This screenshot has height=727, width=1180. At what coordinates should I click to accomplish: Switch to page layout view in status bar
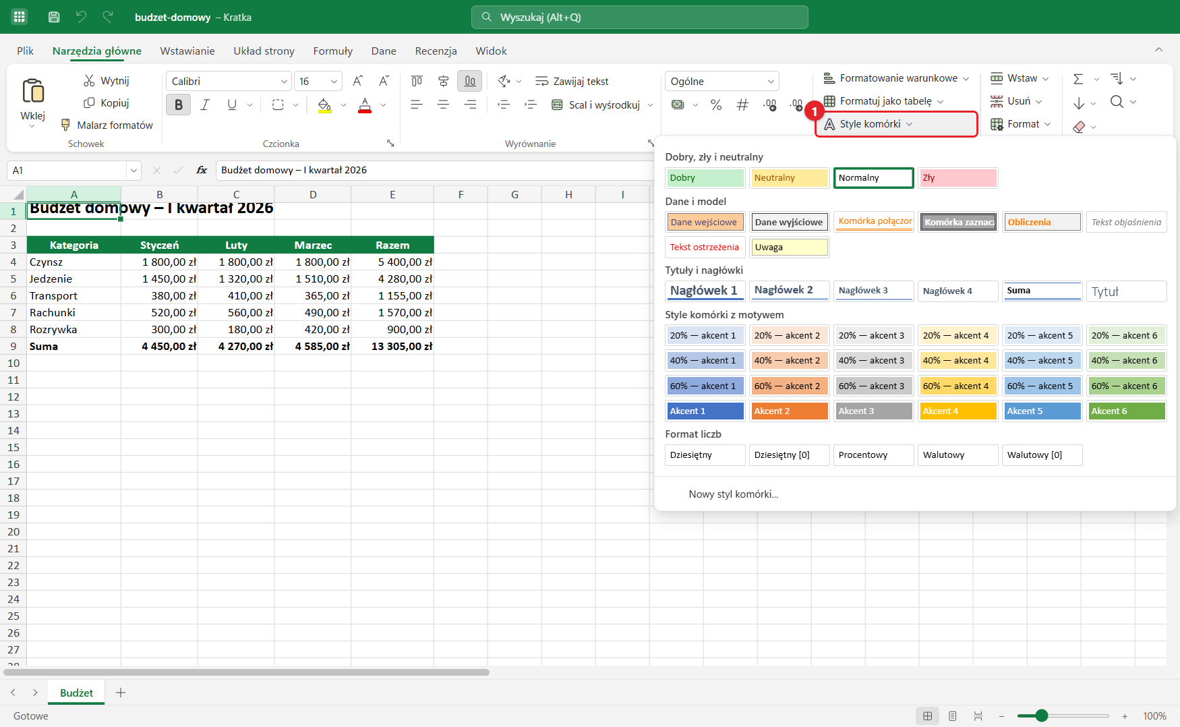point(953,716)
